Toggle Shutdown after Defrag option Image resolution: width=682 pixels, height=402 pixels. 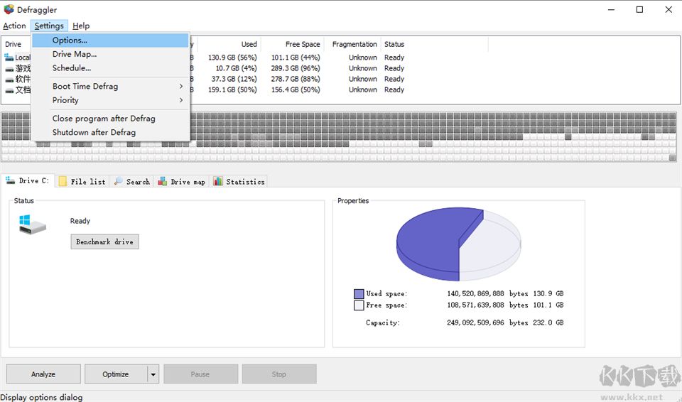pyautogui.click(x=94, y=133)
